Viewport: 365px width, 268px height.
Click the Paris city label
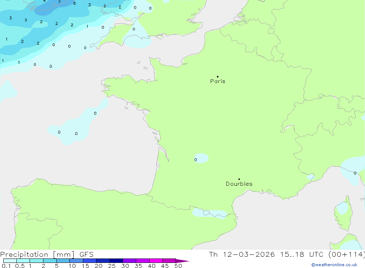tap(218, 81)
